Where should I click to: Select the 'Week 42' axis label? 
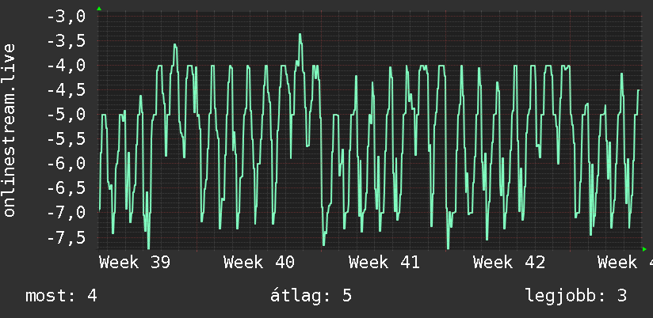click(x=509, y=263)
